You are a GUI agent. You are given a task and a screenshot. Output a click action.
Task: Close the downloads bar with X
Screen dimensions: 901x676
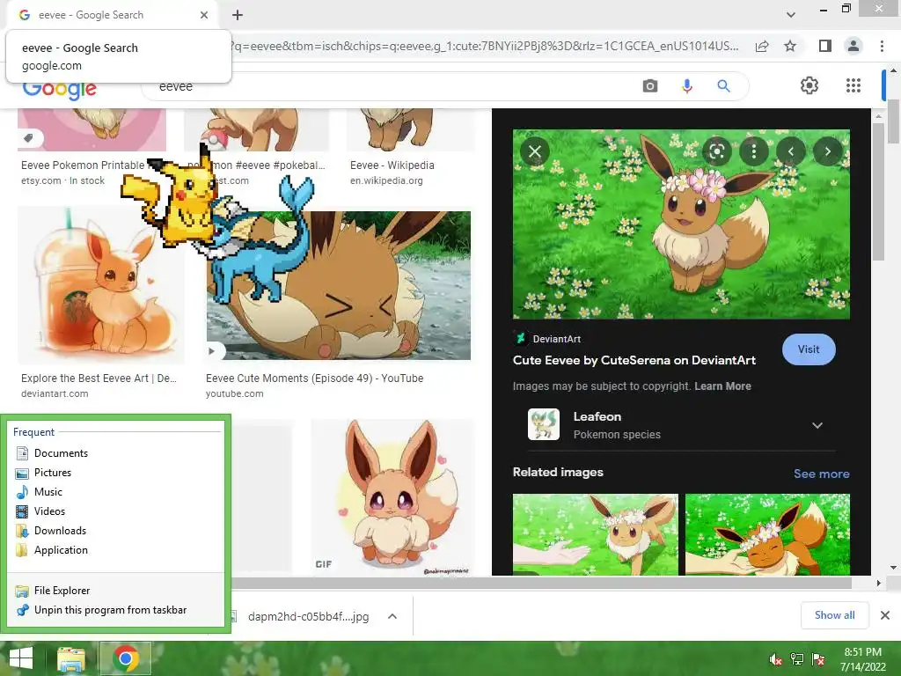coord(885,615)
